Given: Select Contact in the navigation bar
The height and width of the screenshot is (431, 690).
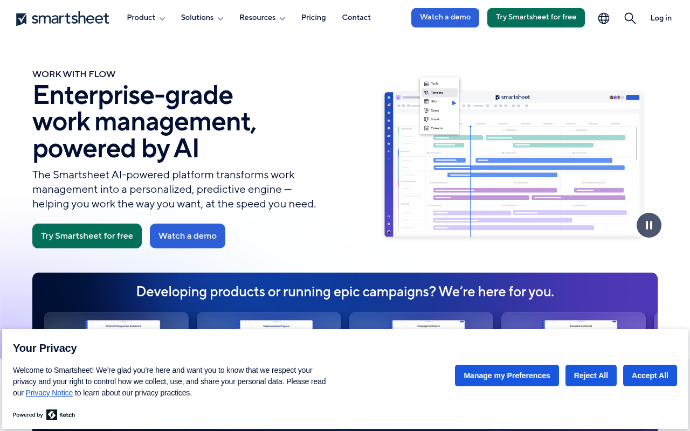Looking at the screenshot, I should coord(356,17).
